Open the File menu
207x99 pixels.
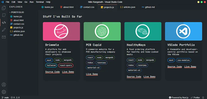tap(7, 2)
